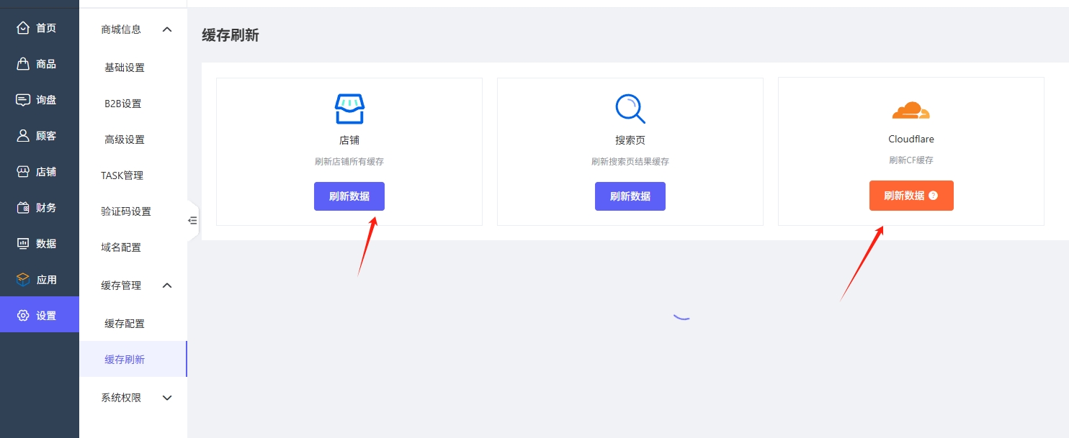Click the 应用 cube icon in sidebar
Screen dimensions: 1069x438
point(23,280)
